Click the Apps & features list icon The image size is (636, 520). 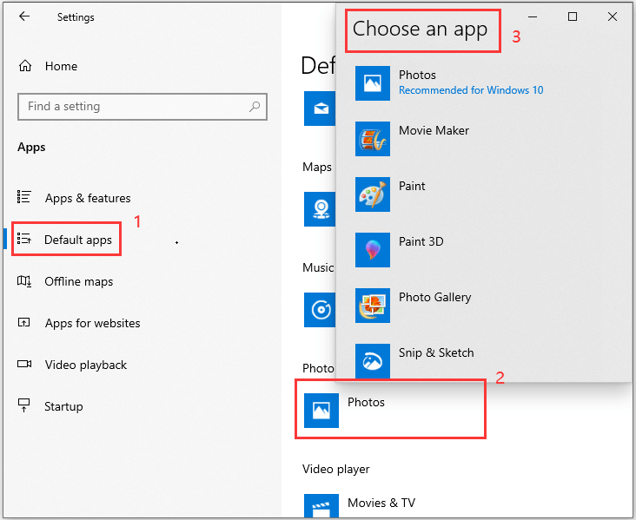(24, 196)
